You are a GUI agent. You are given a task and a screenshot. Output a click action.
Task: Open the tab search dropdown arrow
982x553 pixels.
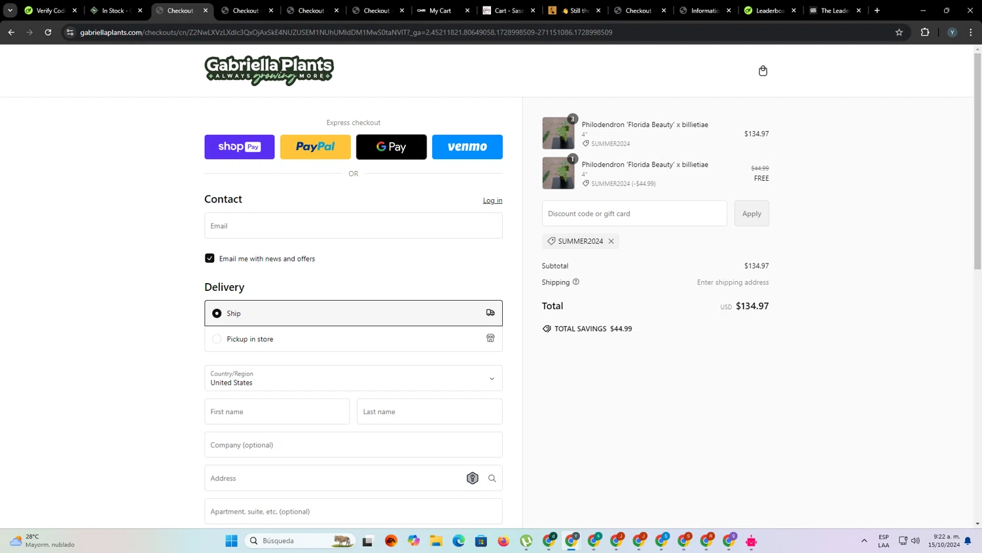[10, 10]
